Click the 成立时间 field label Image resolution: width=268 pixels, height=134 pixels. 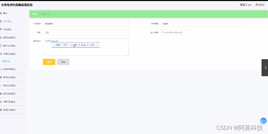154,32
